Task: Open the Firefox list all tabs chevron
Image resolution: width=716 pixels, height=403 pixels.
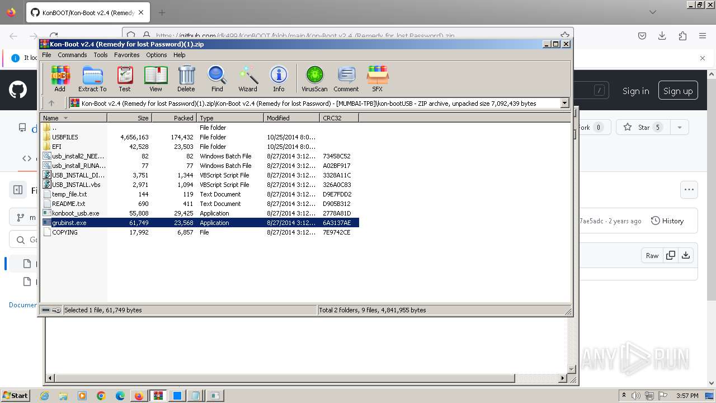Action: (652, 12)
